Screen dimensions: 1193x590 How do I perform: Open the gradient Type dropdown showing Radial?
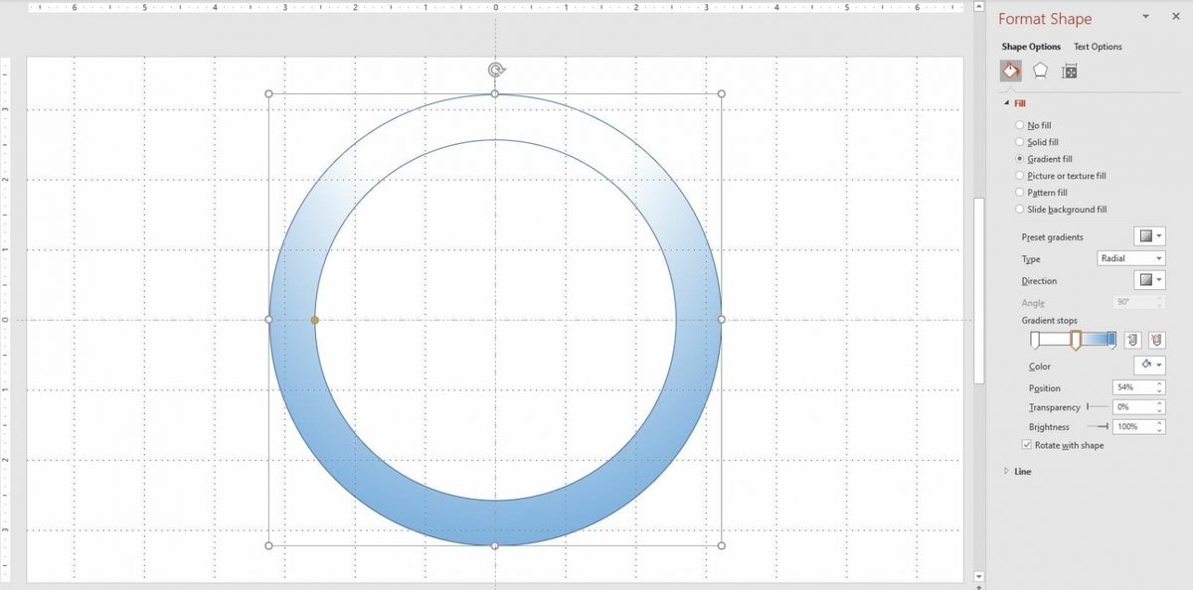point(1131,257)
